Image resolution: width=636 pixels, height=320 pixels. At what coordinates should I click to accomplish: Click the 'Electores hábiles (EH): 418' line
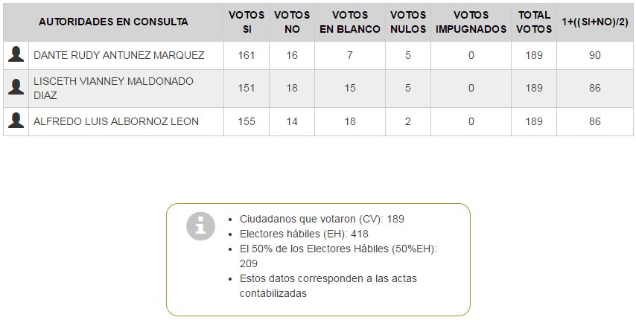tap(304, 234)
